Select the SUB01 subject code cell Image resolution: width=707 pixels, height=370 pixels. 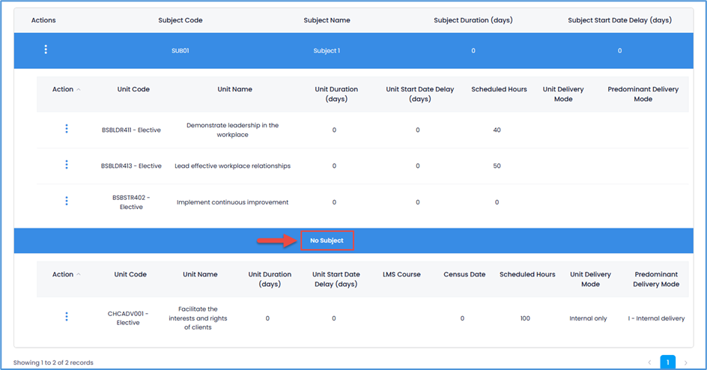pos(180,51)
